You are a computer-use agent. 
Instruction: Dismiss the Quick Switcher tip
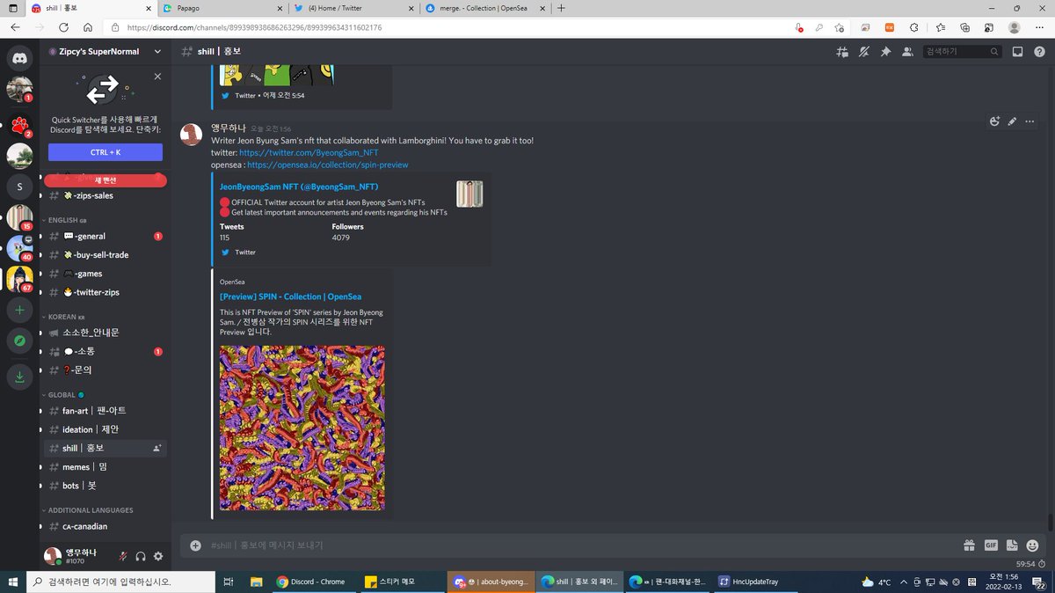pyautogui.click(x=157, y=77)
